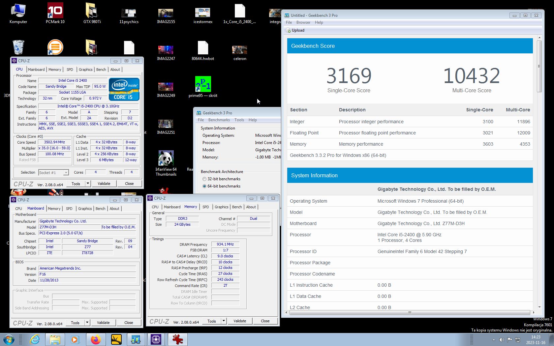Open the IrfanView red splat taskbar icon
Image resolution: width=554 pixels, height=346 pixels.
coord(178,339)
